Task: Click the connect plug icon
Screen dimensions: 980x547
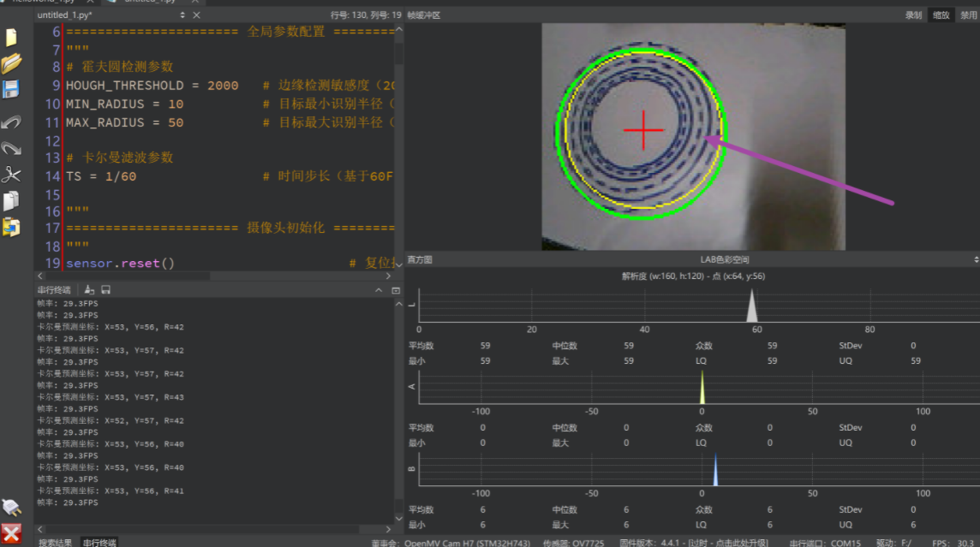Action: (x=11, y=507)
